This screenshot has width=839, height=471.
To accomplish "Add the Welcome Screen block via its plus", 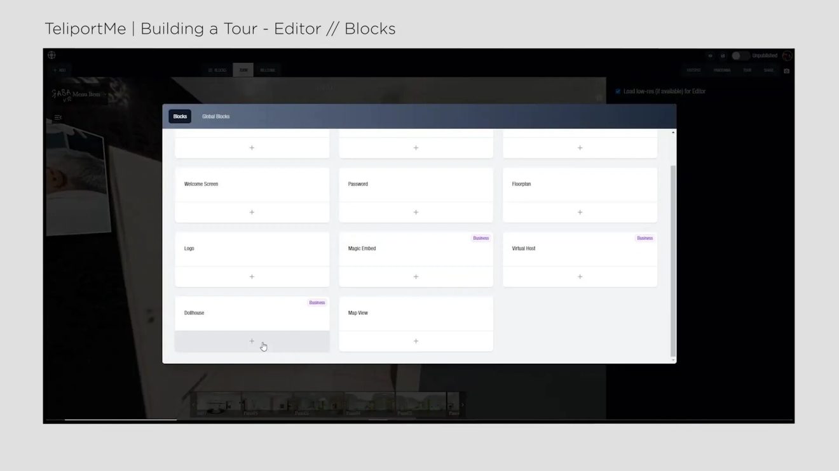I will (x=252, y=213).
